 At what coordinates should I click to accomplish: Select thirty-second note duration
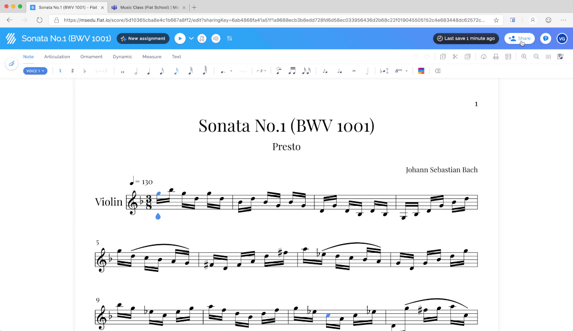(191, 71)
